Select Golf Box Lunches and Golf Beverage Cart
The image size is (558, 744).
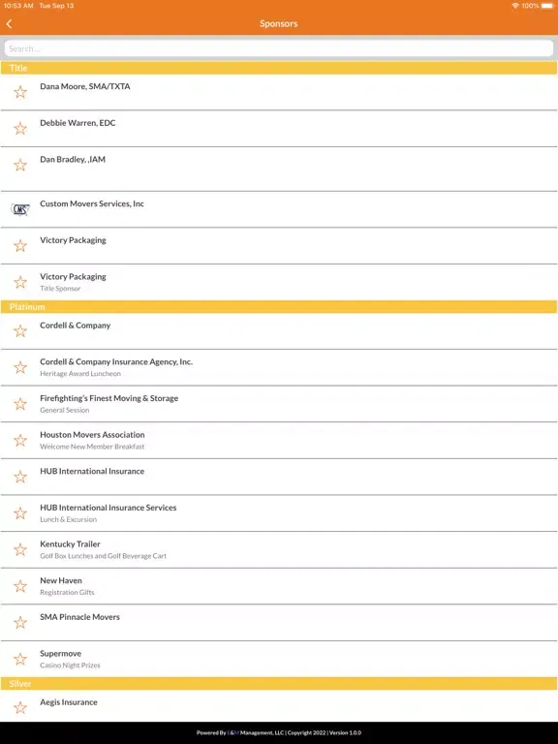pos(103,556)
